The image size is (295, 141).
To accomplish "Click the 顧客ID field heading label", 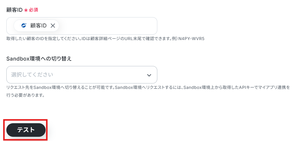I will [x=14, y=10].
